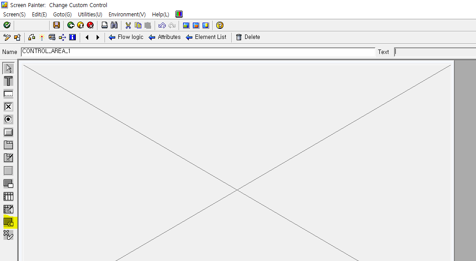Select the Text field tool
Image resolution: width=476 pixels, height=261 pixels.
click(8, 81)
